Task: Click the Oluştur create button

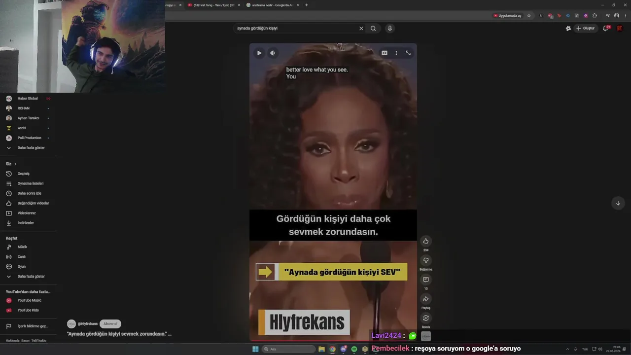Action: [x=585, y=29]
